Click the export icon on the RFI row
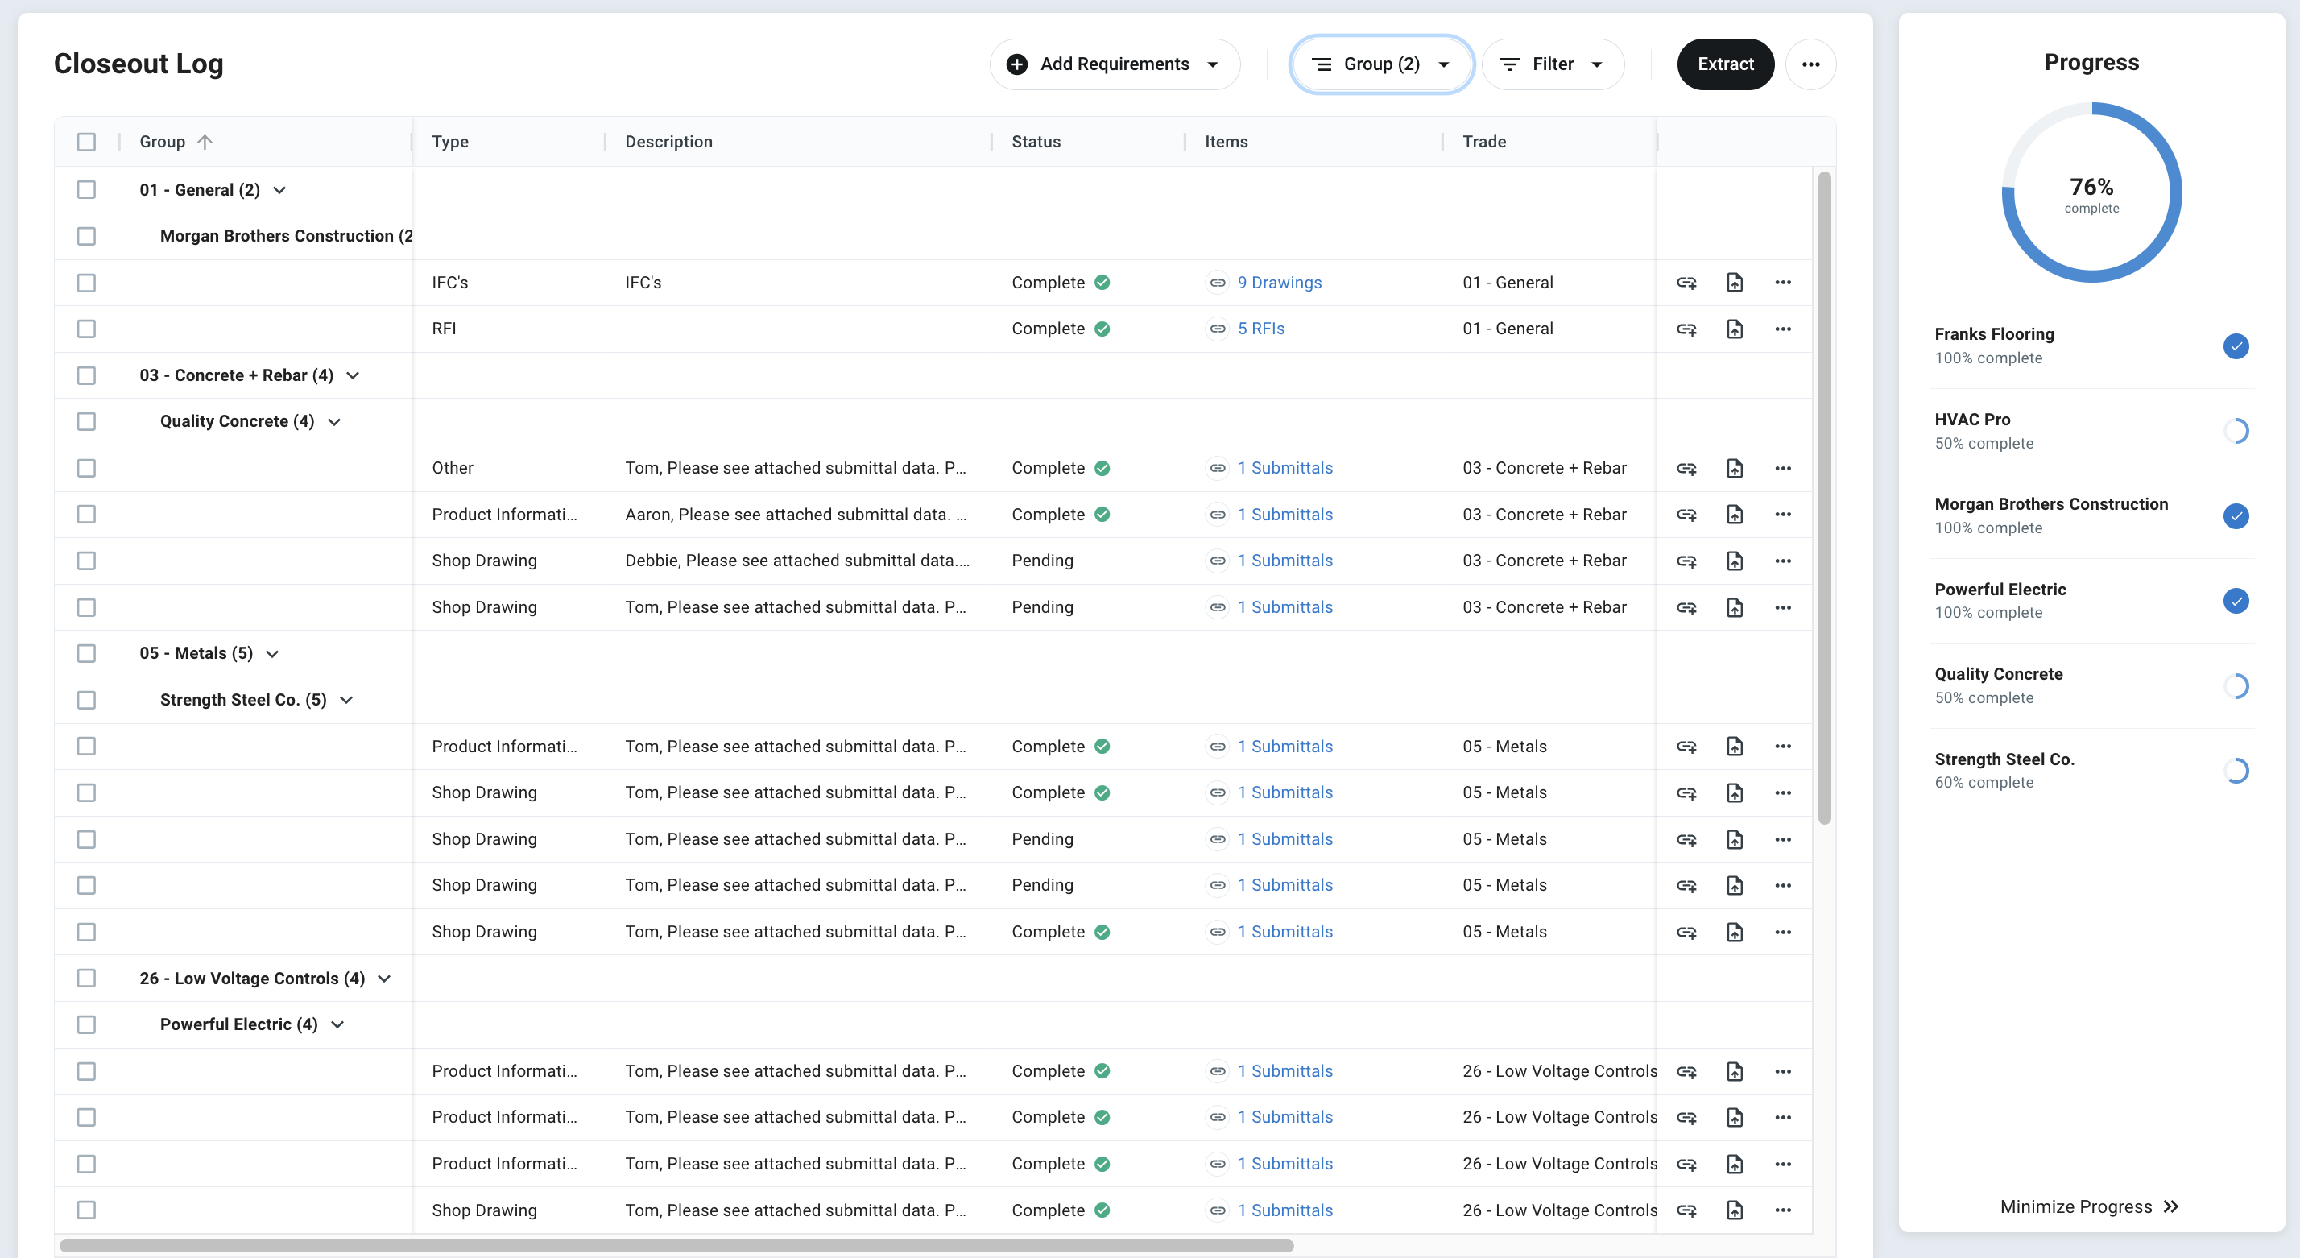2300x1258 pixels. tap(1735, 328)
